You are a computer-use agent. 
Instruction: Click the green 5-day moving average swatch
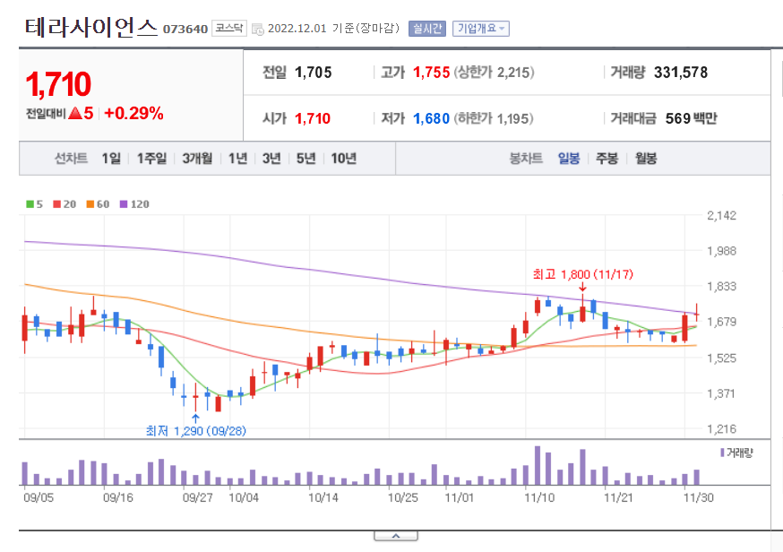(x=30, y=203)
